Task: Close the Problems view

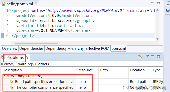Action: [27, 57]
